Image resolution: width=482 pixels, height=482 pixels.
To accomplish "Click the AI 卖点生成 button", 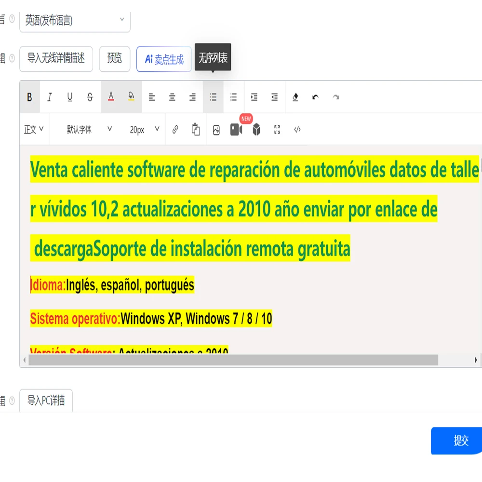I will [164, 59].
